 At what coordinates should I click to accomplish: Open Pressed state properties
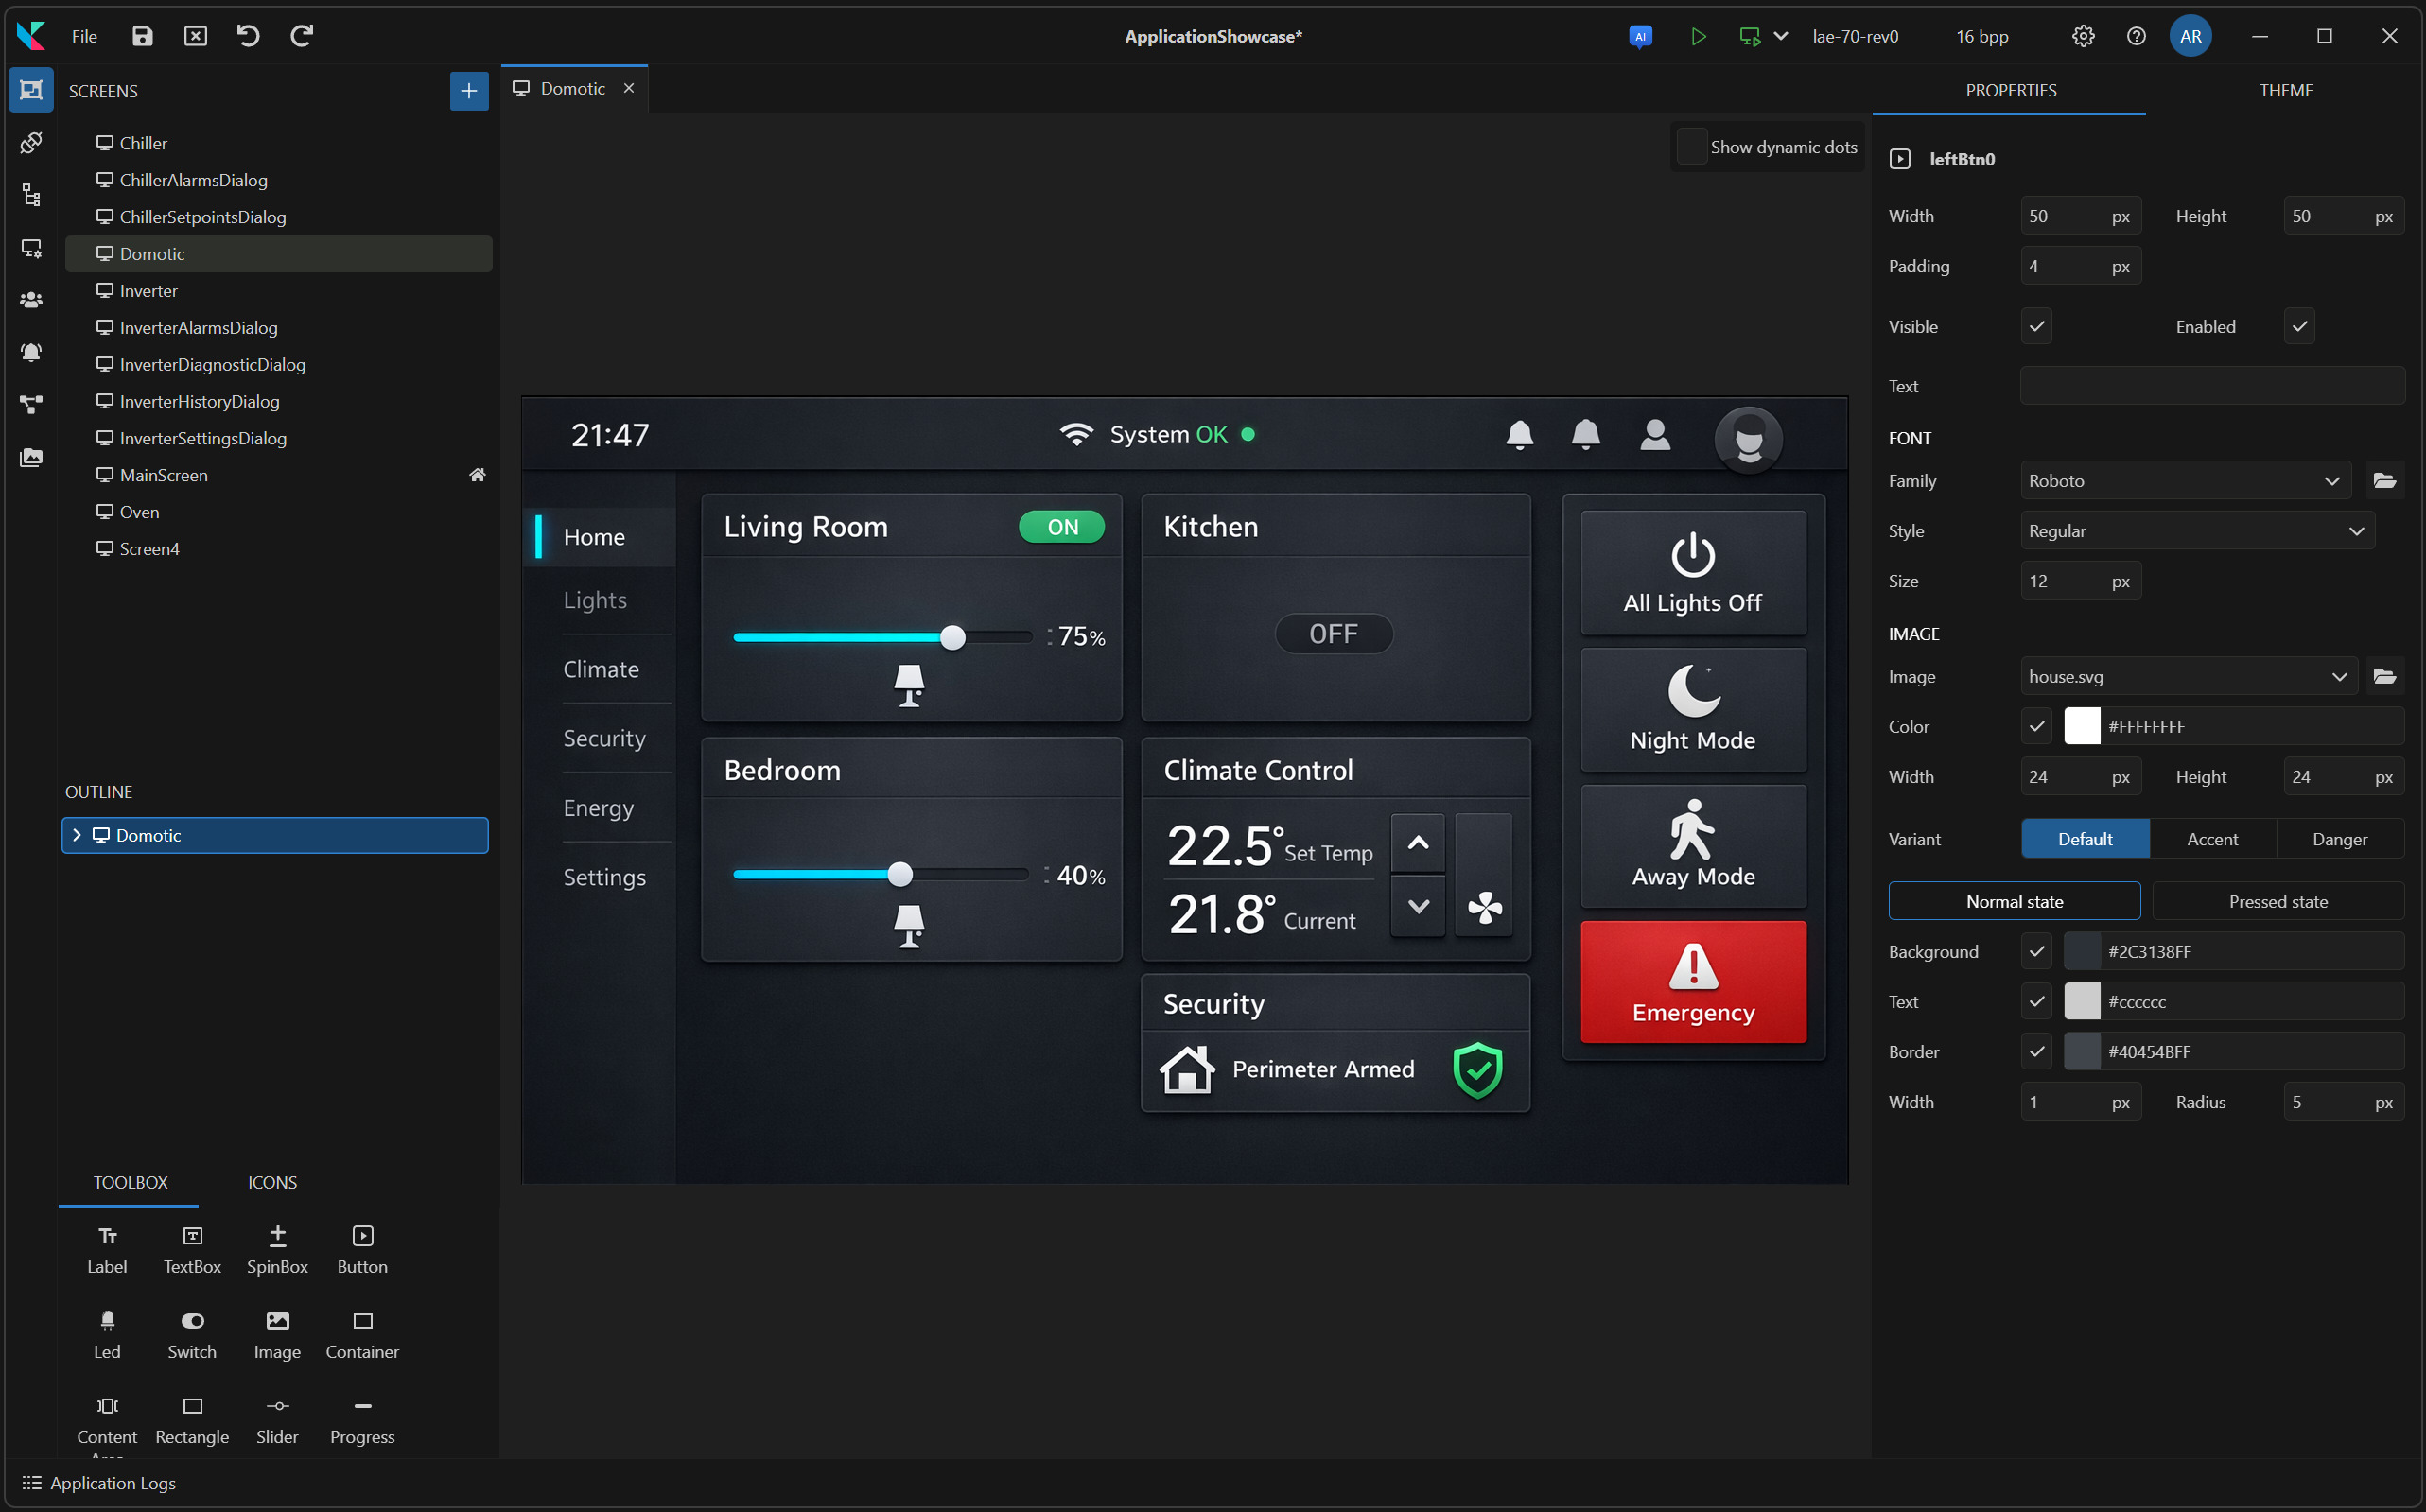pyautogui.click(x=2279, y=901)
